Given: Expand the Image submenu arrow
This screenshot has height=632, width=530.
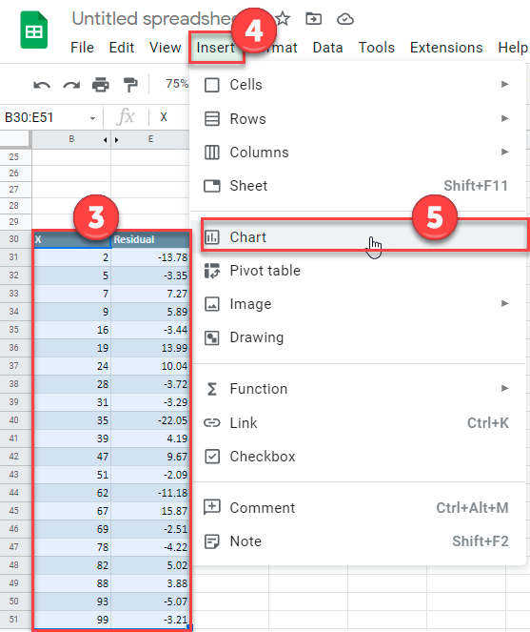Looking at the screenshot, I should click(504, 303).
